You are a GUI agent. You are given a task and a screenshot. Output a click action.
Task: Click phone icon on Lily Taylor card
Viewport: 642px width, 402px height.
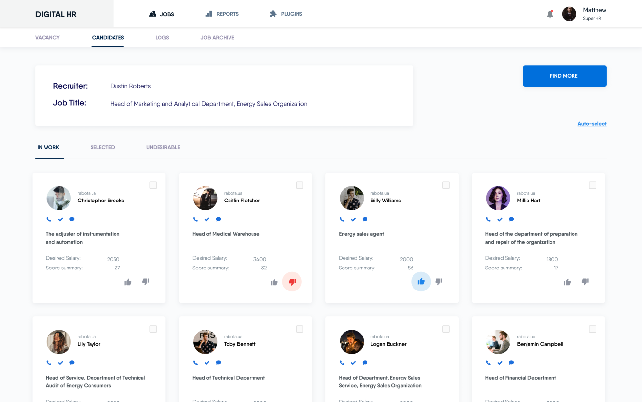click(x=49, y=363)
